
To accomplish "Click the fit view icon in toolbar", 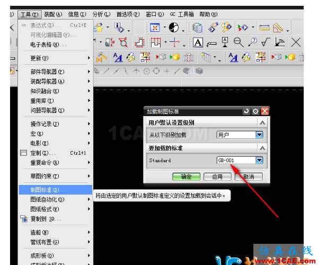I will [155, 28].
